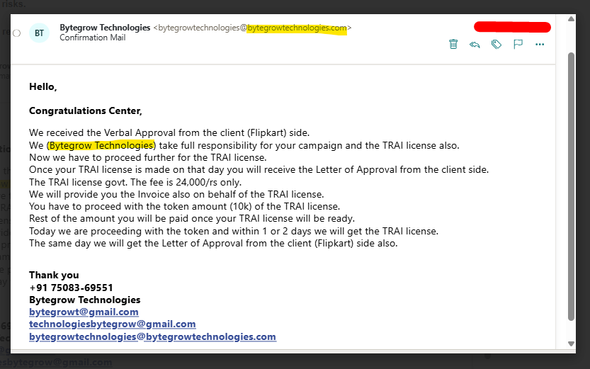Click the 'Hello,' greeting text
The height and width of the screenshot is (369, 590).
pos(43,87)
